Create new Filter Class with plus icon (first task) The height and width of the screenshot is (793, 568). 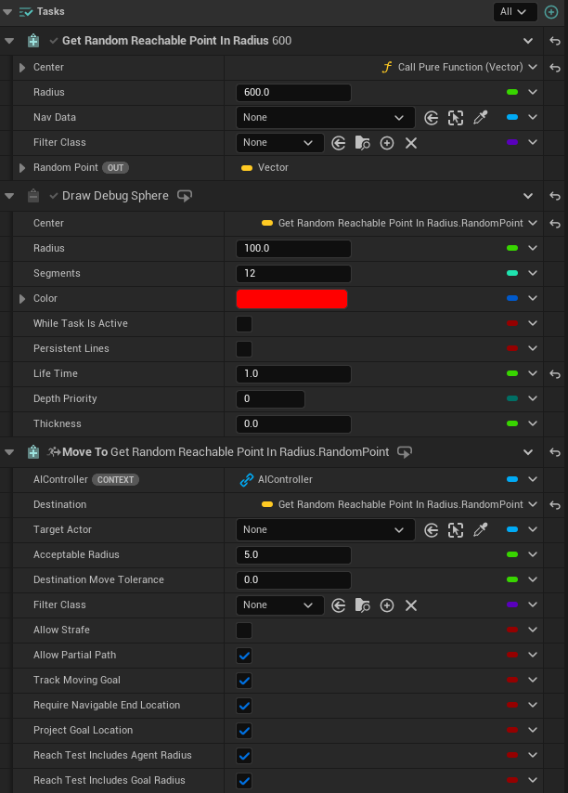coord(387,143)
